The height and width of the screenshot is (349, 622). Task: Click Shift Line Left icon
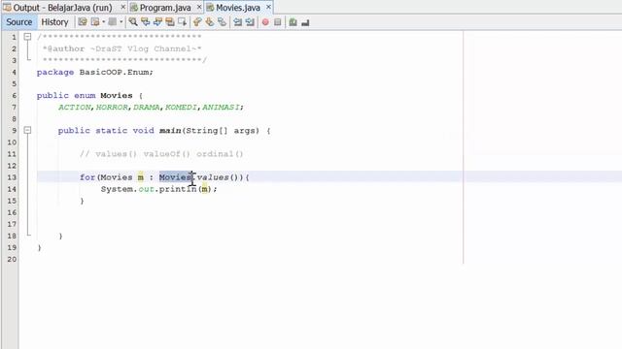coord(237,22)
